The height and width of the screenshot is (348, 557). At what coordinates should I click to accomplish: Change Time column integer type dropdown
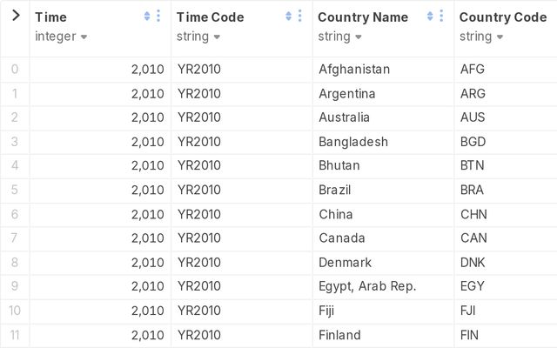coord(61,37)
